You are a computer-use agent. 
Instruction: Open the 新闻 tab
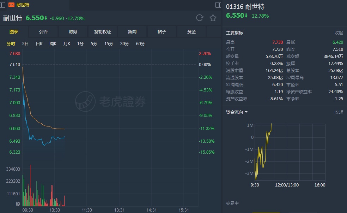(x=132, y=32)
